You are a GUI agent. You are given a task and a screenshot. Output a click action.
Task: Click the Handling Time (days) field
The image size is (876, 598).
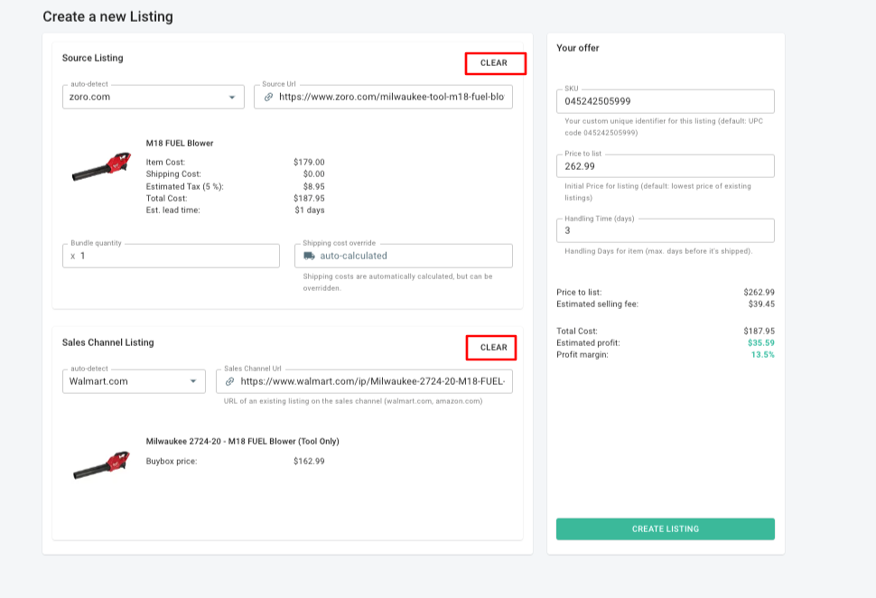[665, 230]
